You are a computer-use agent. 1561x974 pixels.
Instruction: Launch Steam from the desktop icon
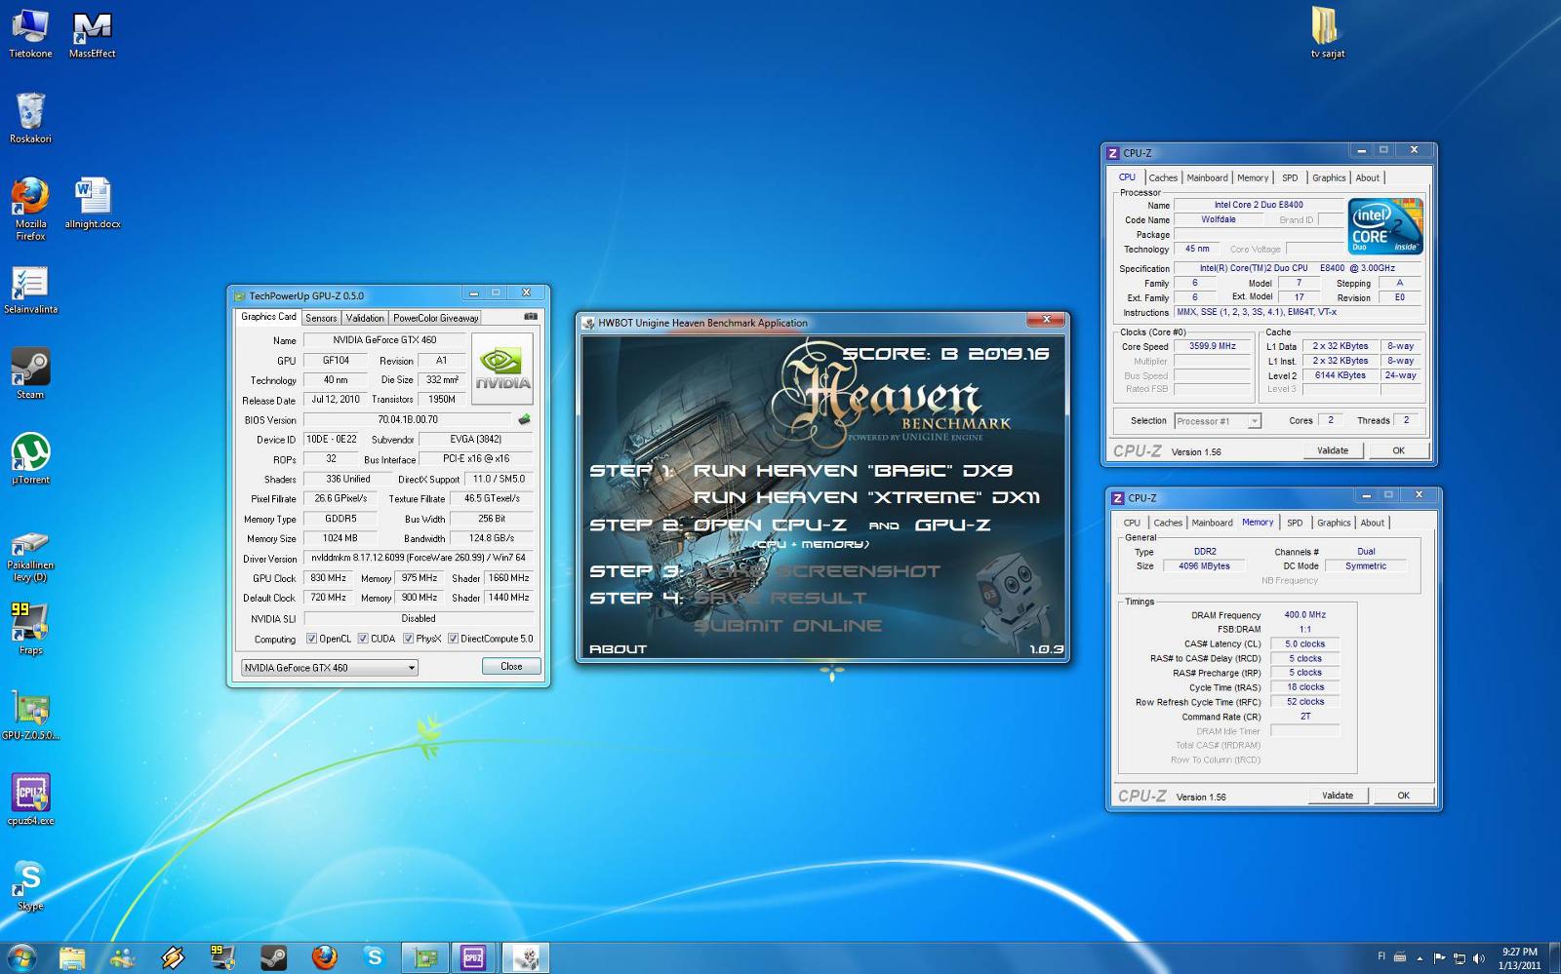[x=30, y=373]
